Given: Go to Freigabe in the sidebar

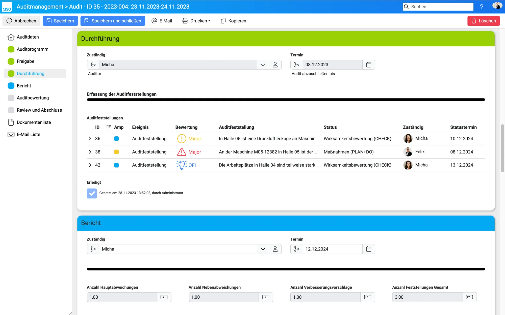Looking at the screenshot, I should tap(35, 61).
